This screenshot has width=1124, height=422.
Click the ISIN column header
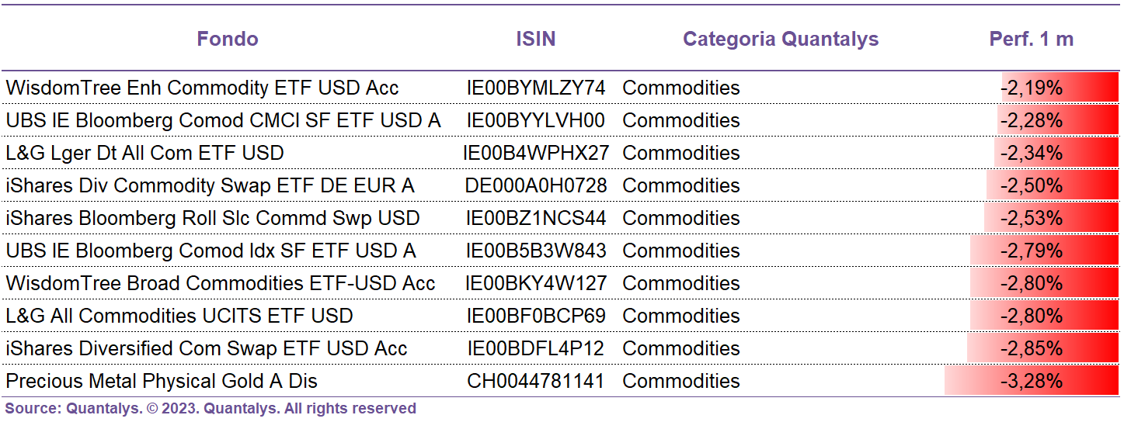[x=536, y=40]
